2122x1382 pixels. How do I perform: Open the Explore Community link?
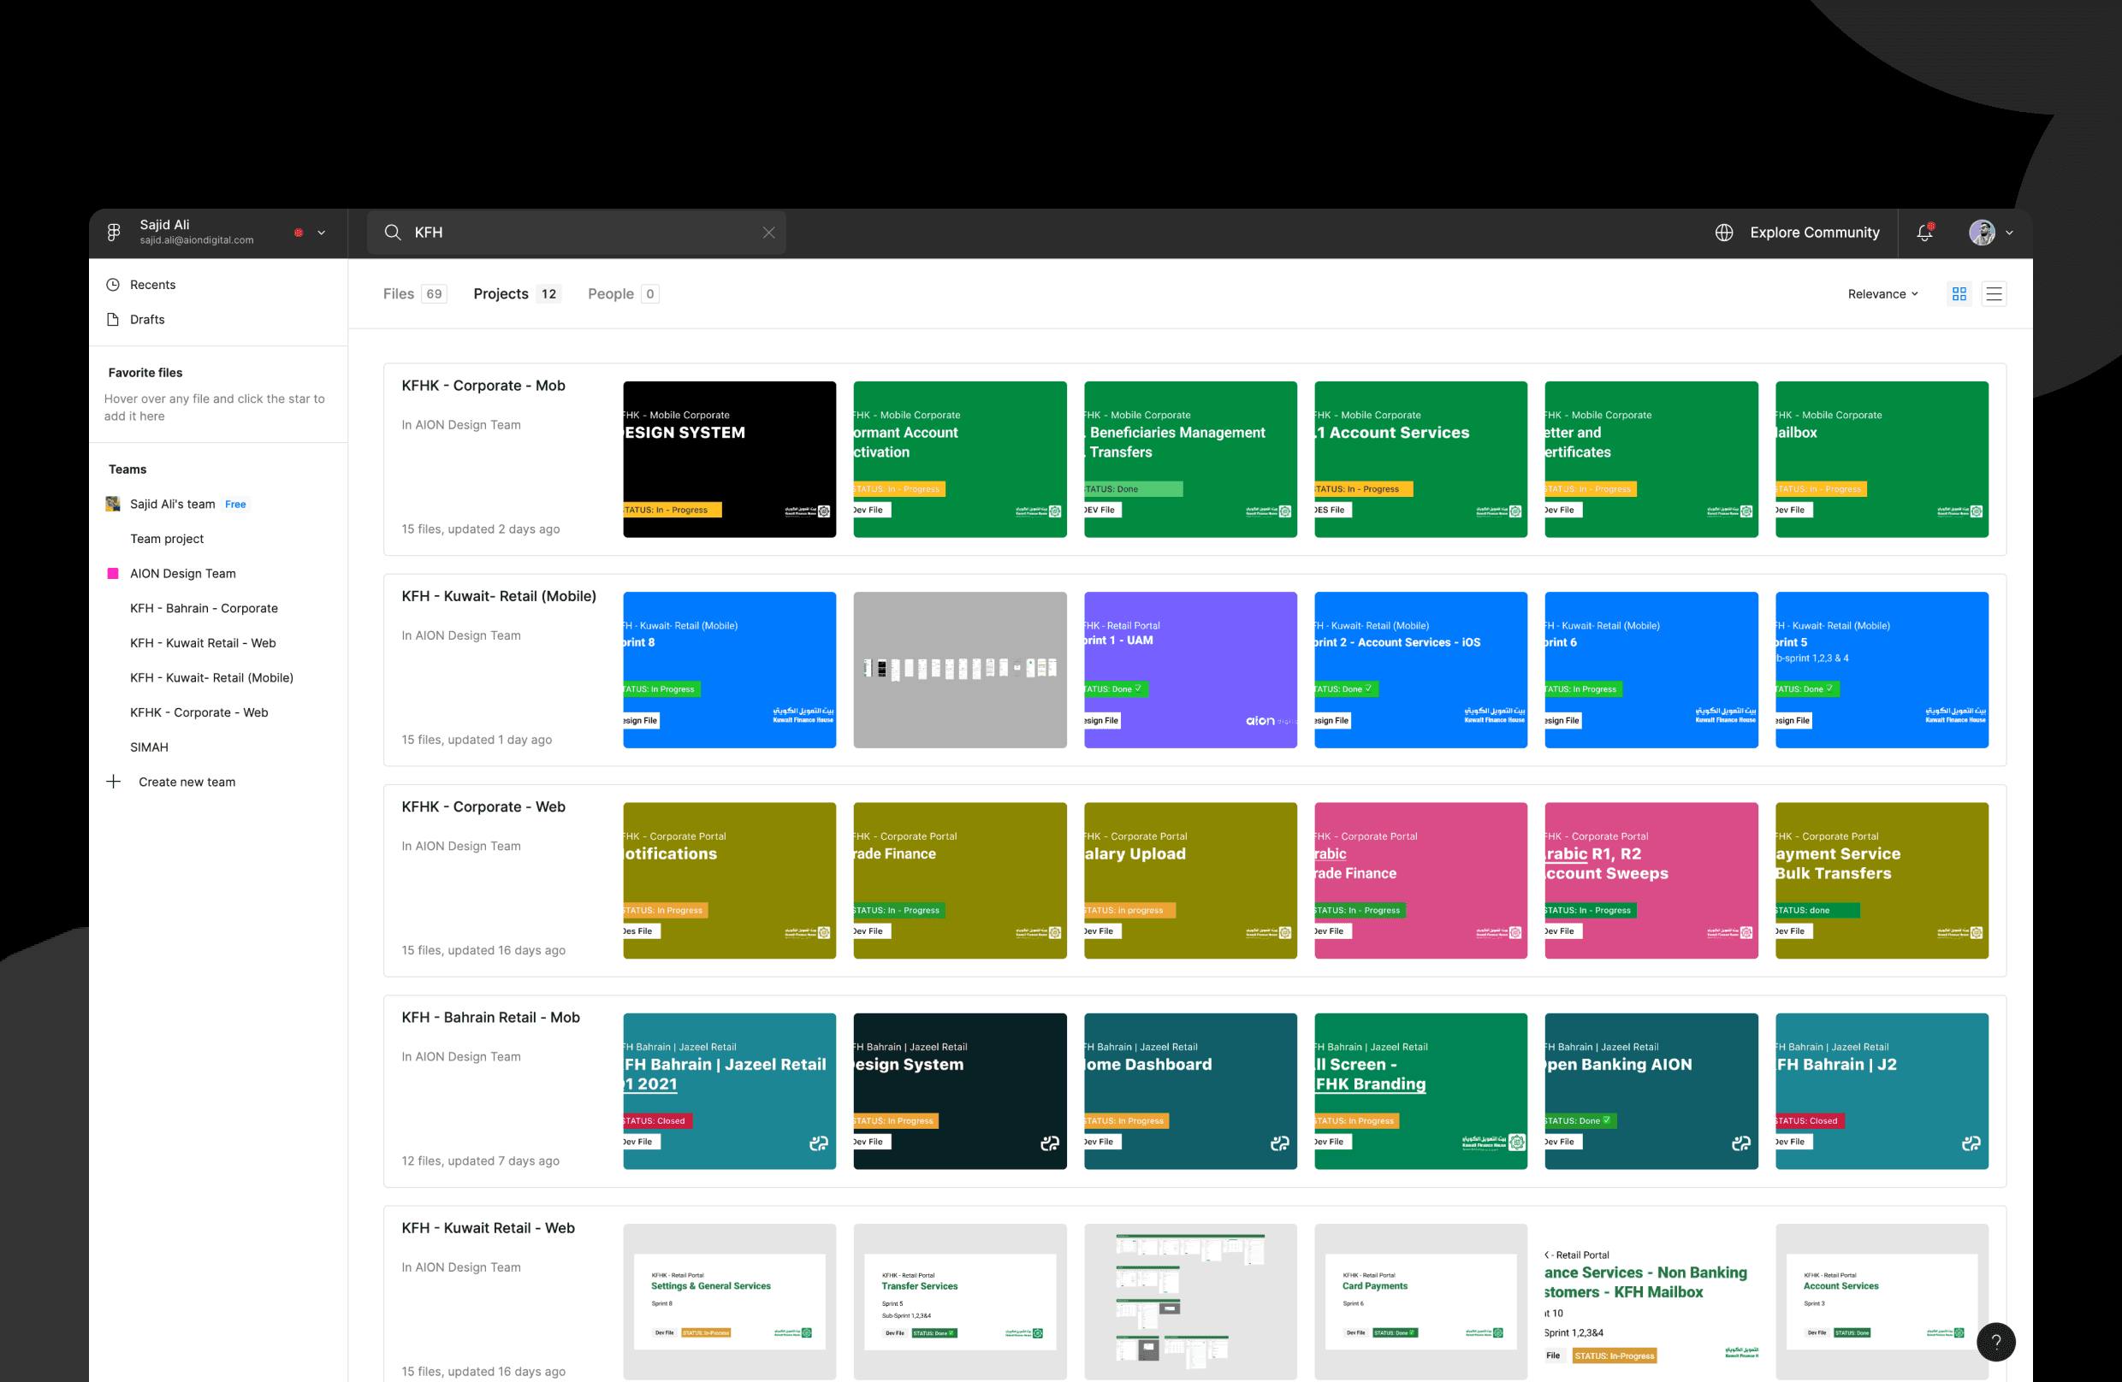pos(1815,233)
